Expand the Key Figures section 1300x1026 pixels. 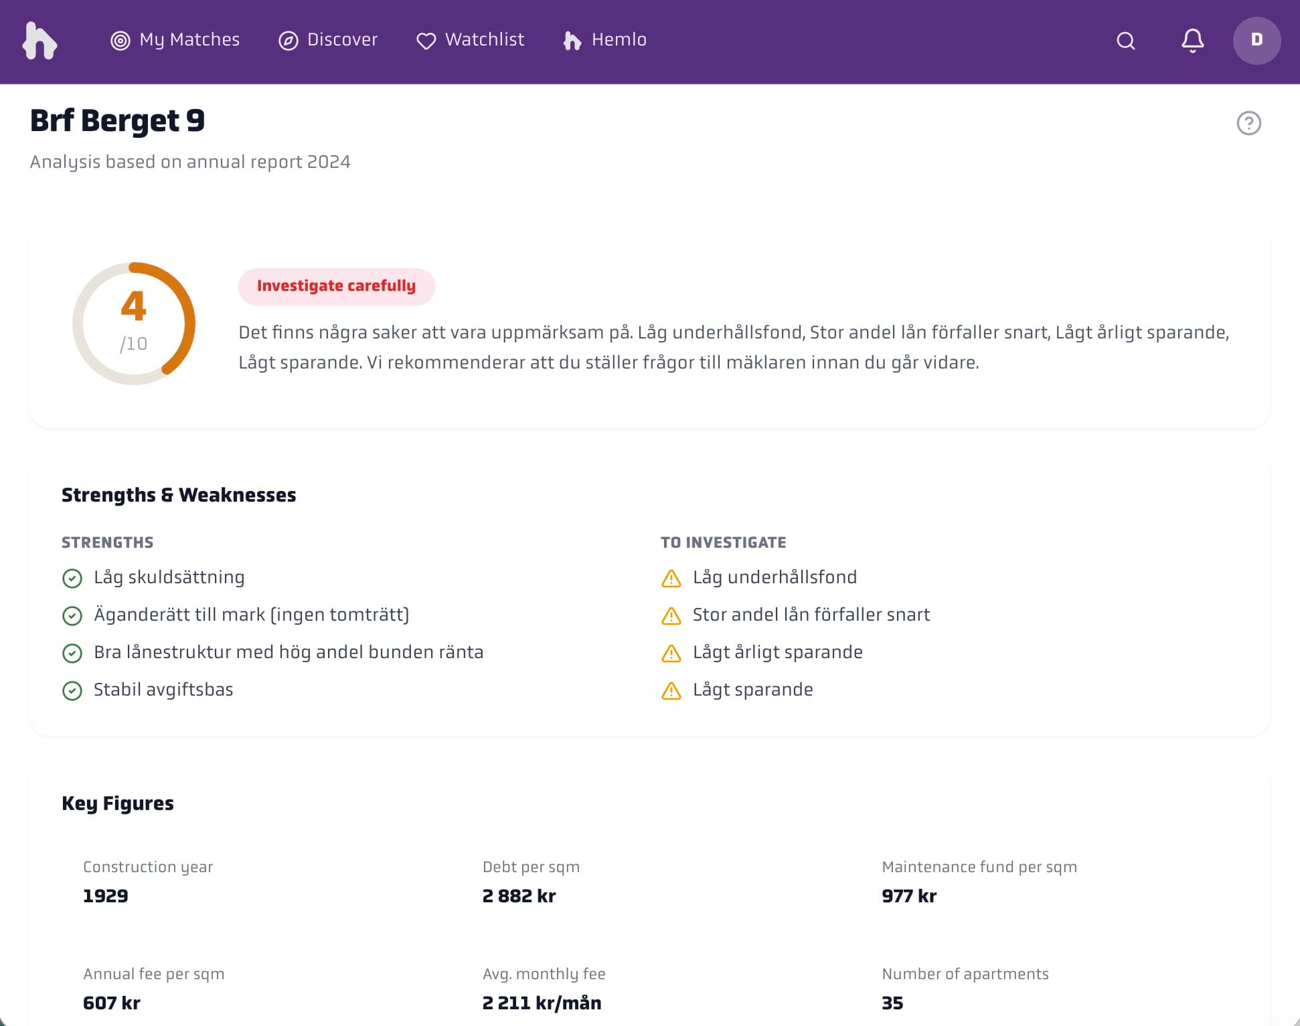tap(117, 803)
